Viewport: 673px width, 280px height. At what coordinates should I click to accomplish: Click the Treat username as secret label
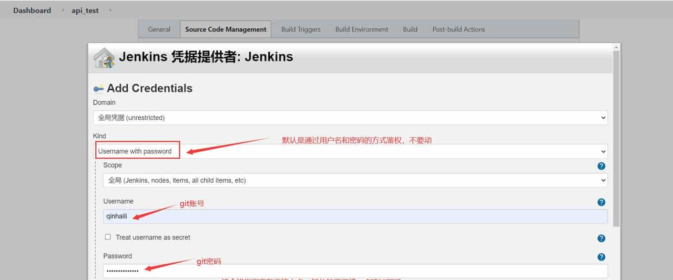[153, 237]
